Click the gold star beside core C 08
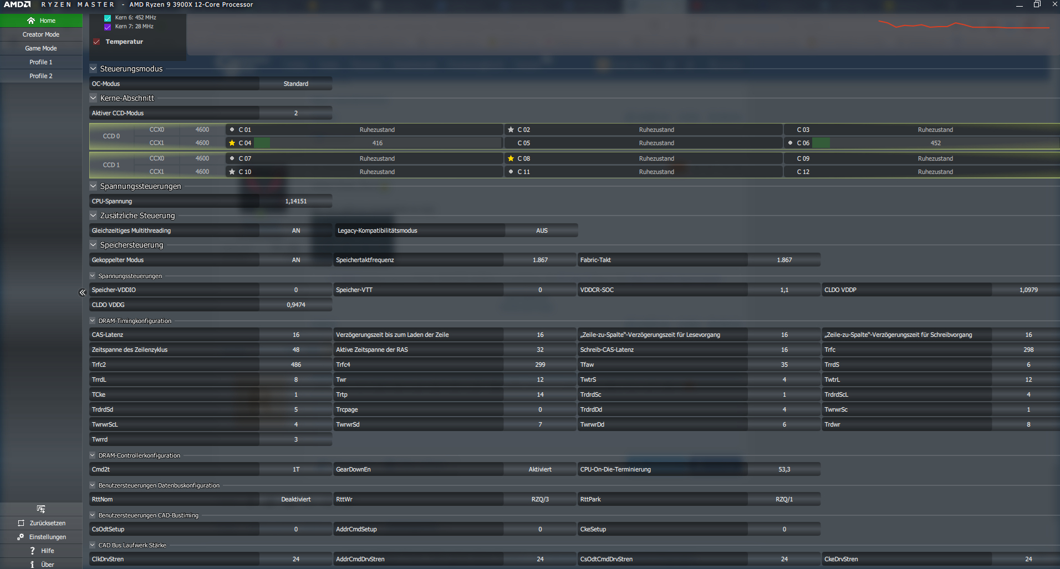This screenshot has height=569, width=1060. (x=511, y=158)
